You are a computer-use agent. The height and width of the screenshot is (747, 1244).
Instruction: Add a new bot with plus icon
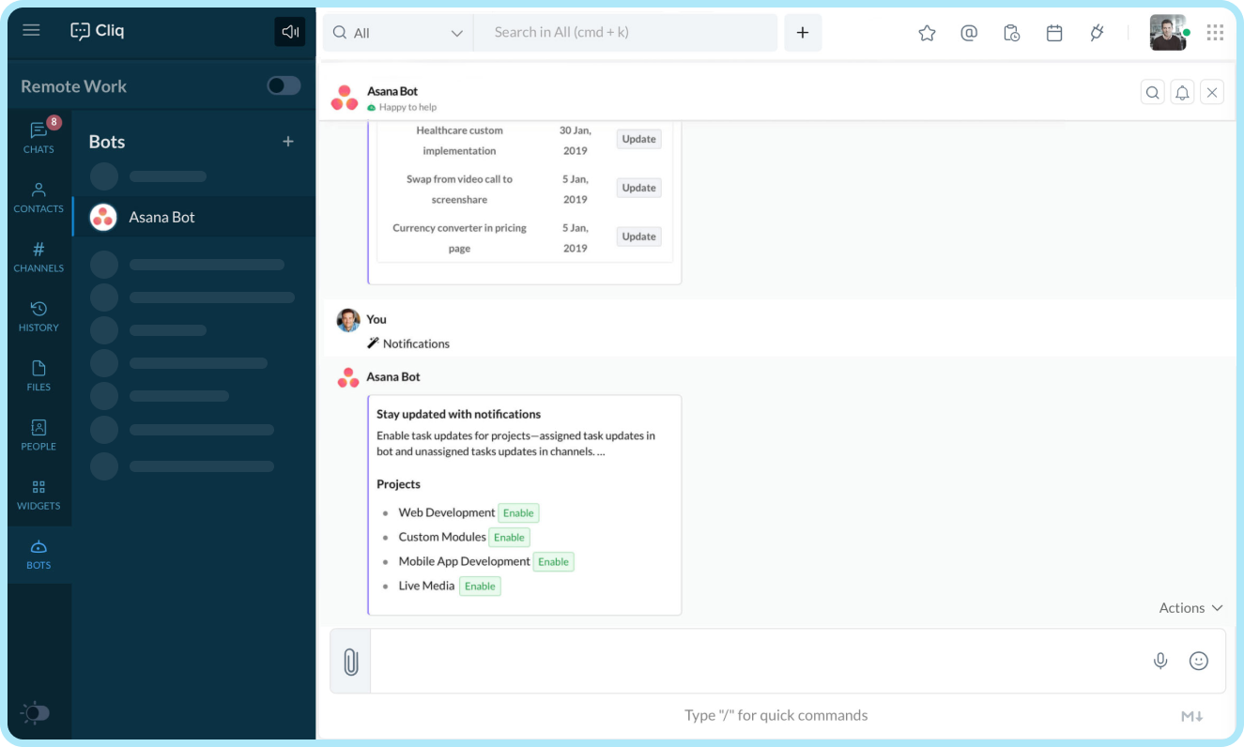tap(288, 142)
